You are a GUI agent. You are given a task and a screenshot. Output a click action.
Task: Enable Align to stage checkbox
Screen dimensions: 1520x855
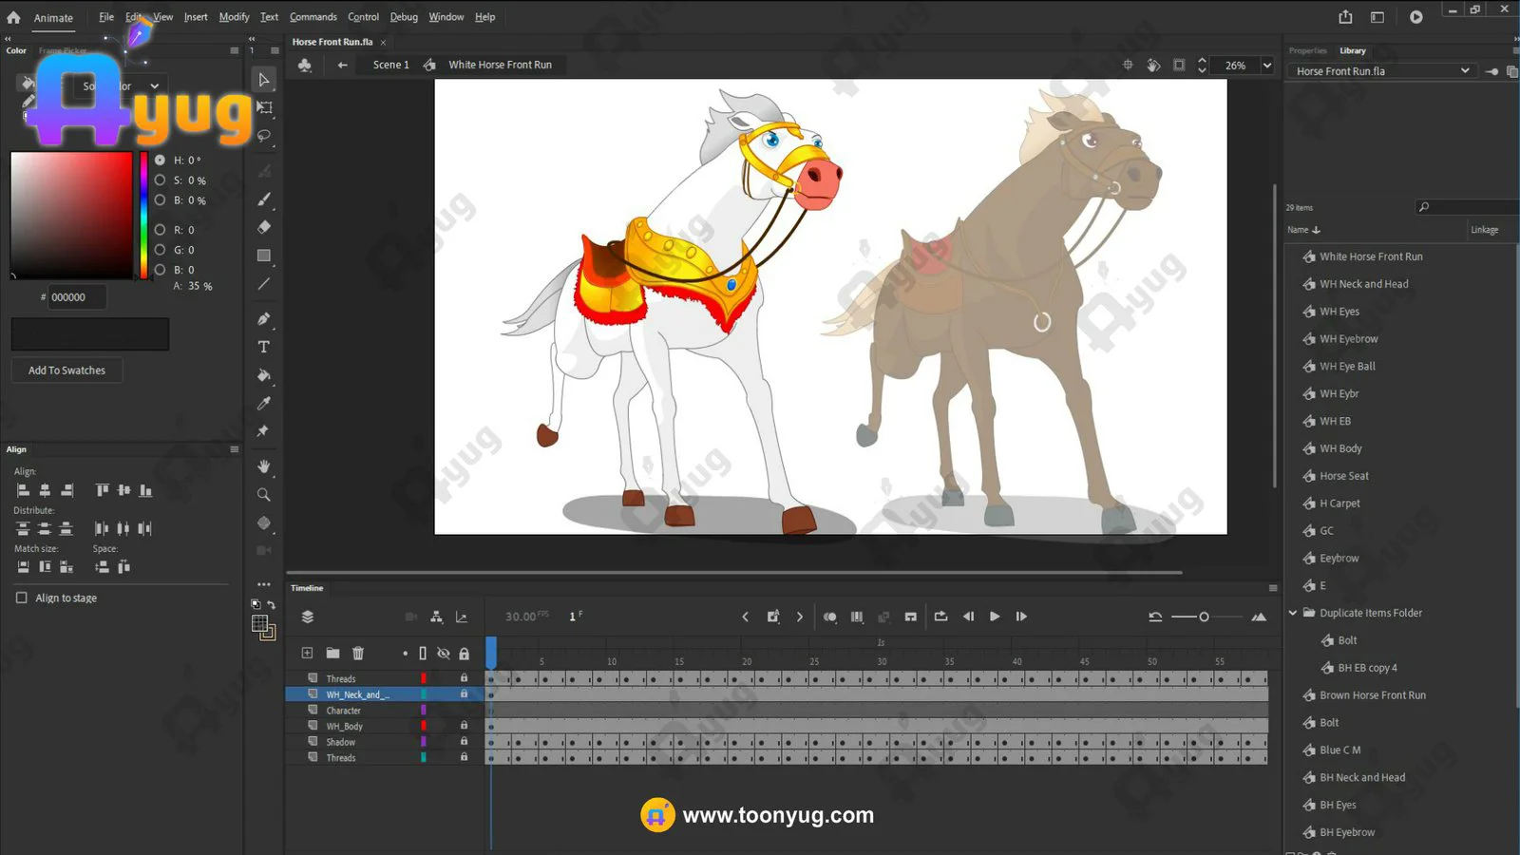[x=22, y=598]
